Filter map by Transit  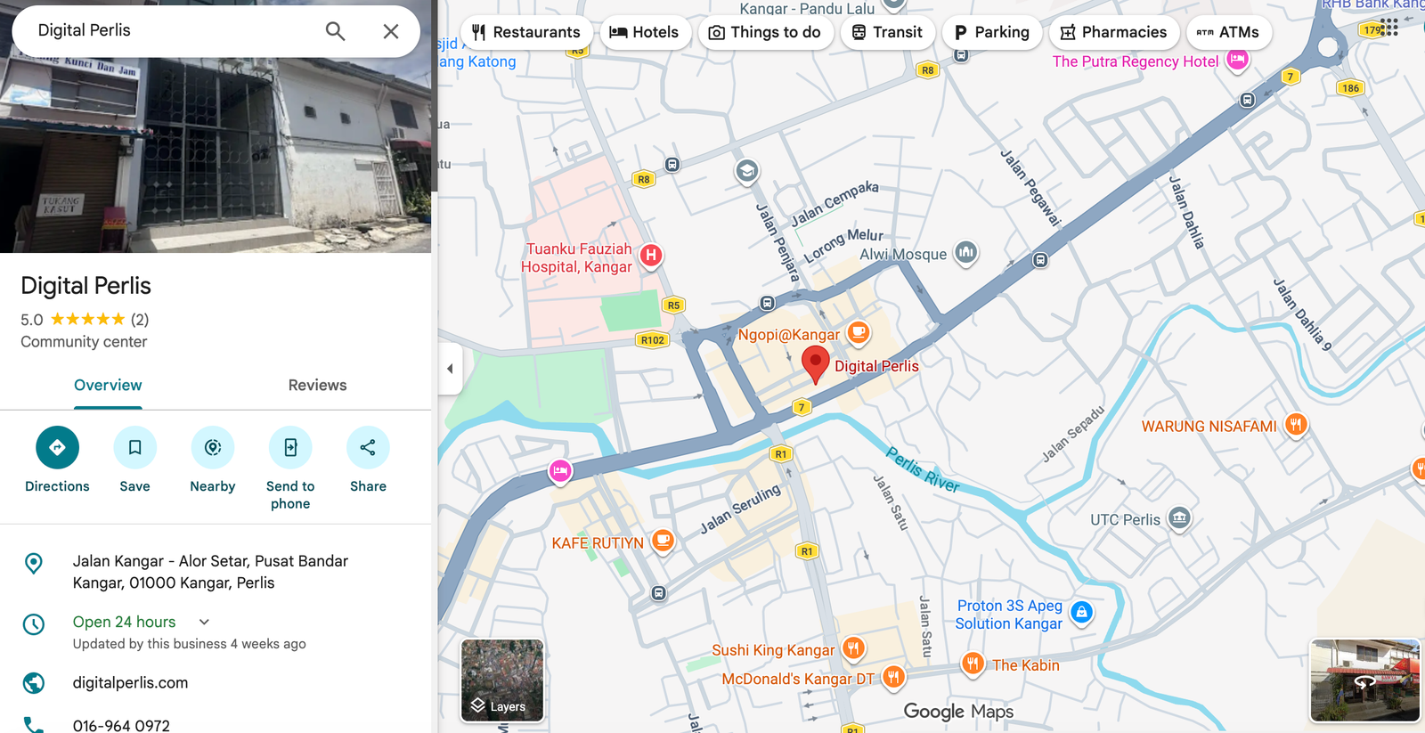coord(887,32)
